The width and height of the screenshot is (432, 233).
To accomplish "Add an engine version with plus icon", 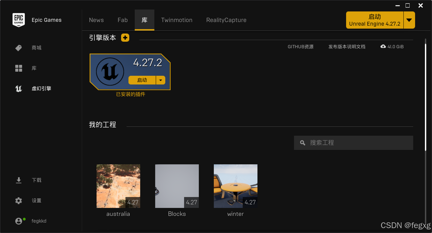I will 125,38.
